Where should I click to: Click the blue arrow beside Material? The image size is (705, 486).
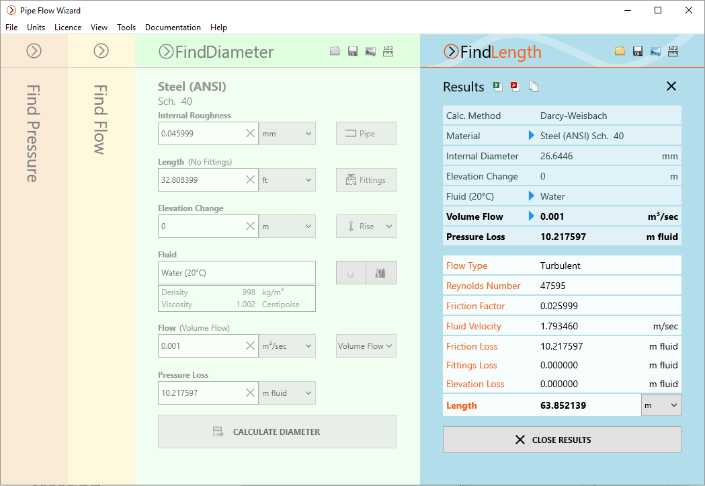pos(531,135)
